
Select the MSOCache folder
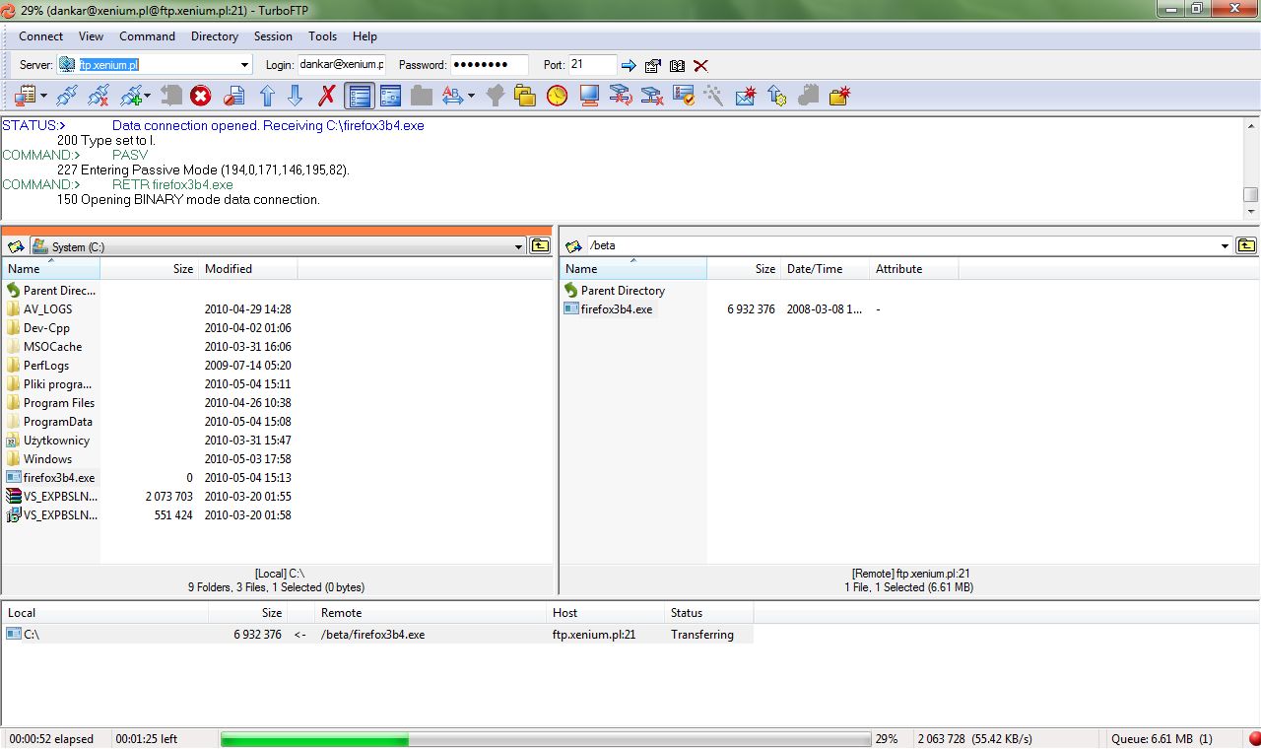point(52,347)
